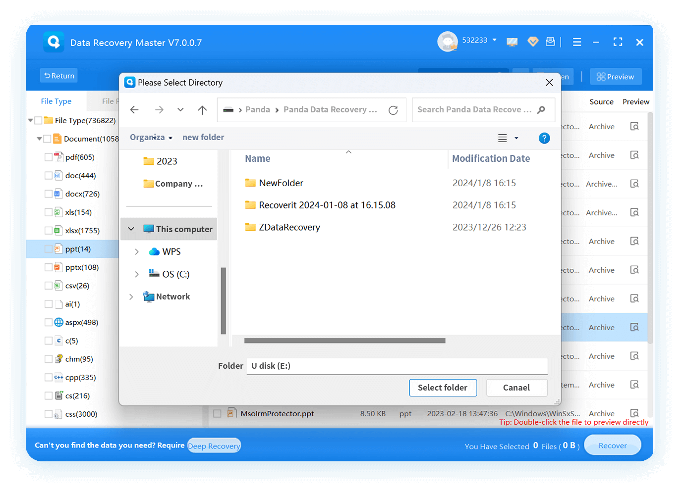This screenshot has width=682, height=493.
Task: Check the pdf(605) checkbox
Action: pyautogui.click(x=49, y=157)
